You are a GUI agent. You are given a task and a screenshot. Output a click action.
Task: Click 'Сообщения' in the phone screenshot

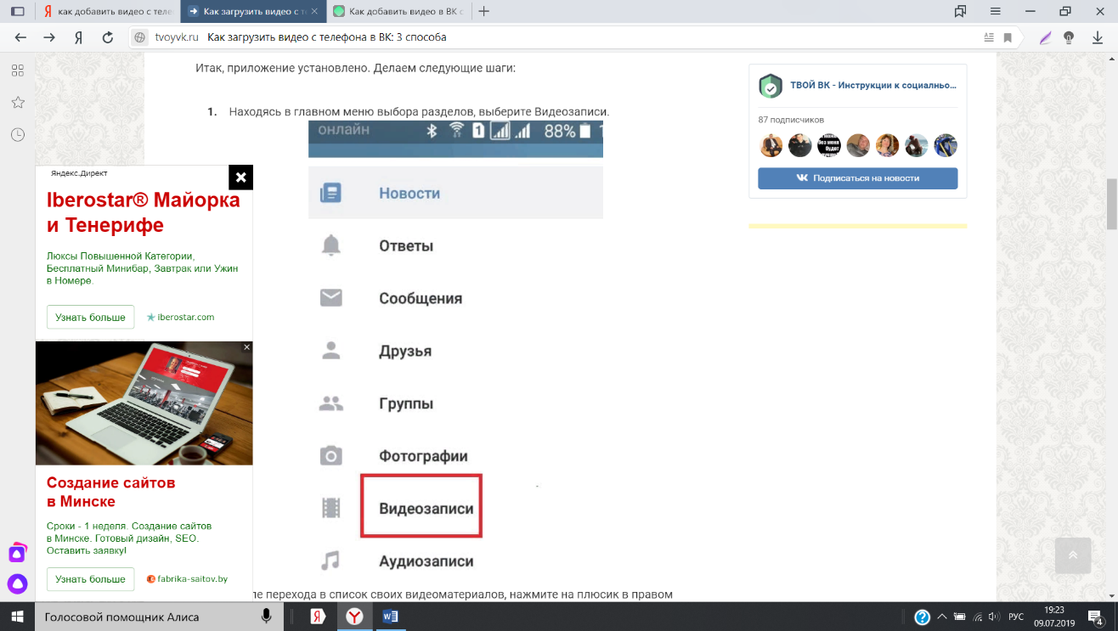tap(421, 298)
